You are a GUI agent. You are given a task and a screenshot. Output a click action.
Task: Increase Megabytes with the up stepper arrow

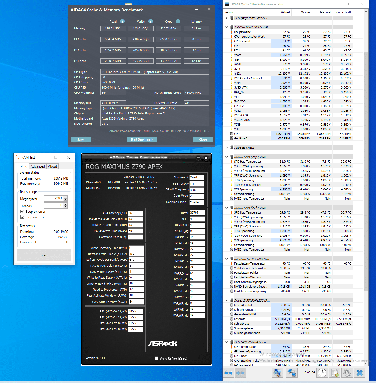pos(66,197)
